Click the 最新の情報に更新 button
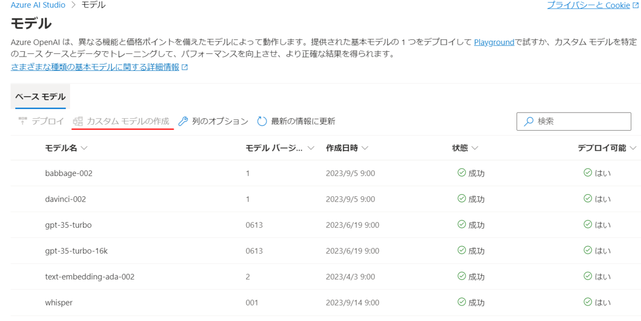This screenshot has width=641, height=321. (296, 121)
